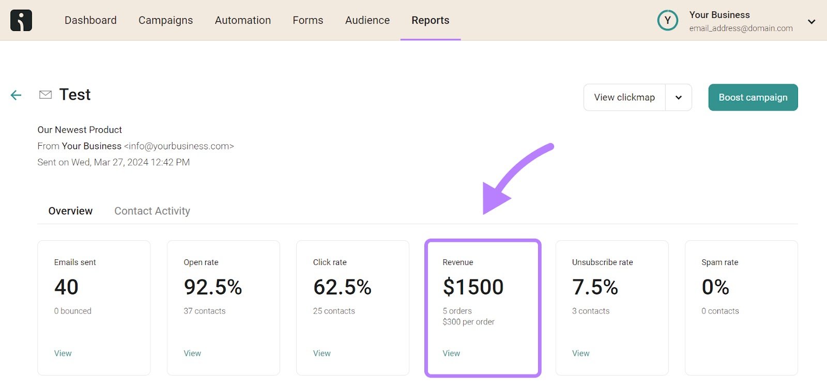
Task: Click the 0 contacts text
Action: [720, 311]
